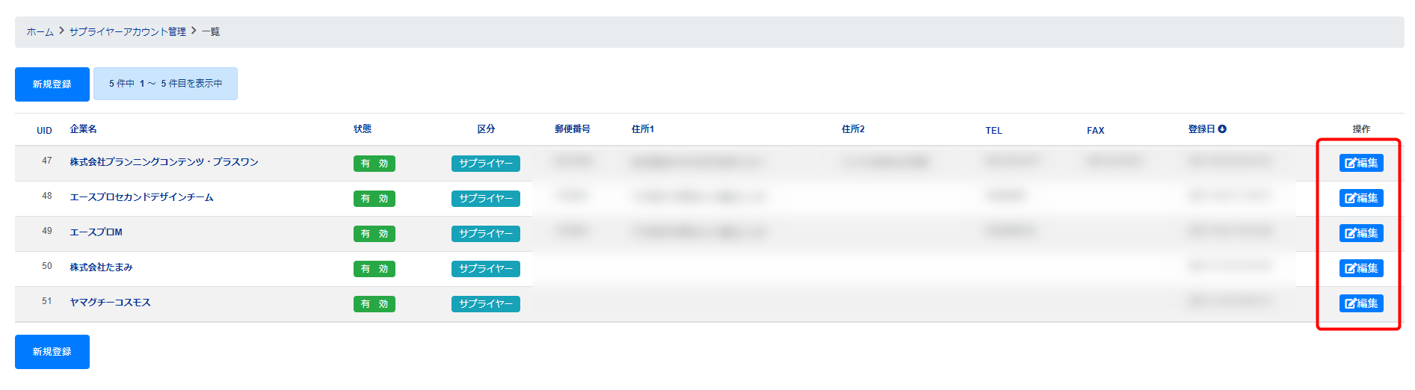This screenshot has height=390, width=1415.
Task: Click サプライヤー badge in UID 51 row
Action: pyautogui.click(x=485, y=304)
